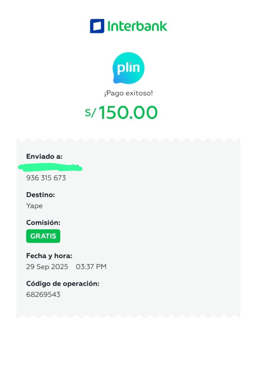Image resolution: width=257 pixels, height=378 pixels.
Task: Click the ¡Pago exitoso! message
Action: pos(128,93)
